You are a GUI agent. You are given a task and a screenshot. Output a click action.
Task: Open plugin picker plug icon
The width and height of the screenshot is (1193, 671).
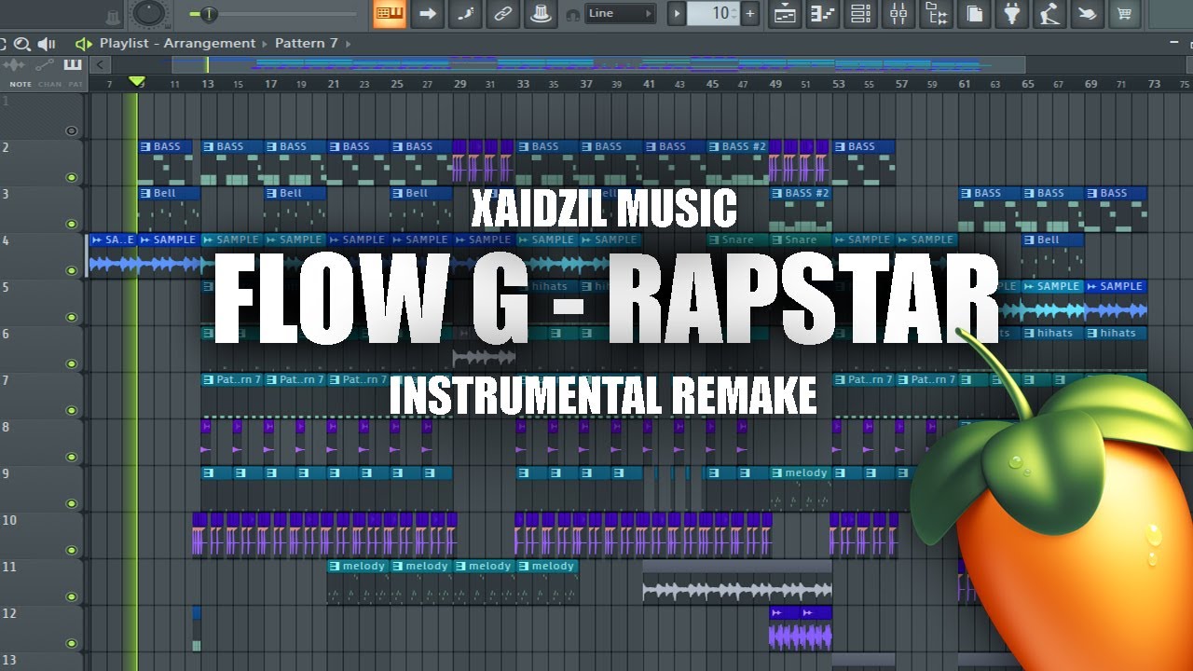tap(1012, 13)
